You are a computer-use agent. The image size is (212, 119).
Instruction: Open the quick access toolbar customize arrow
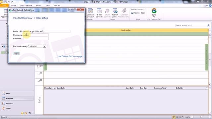tap(12, 2)
